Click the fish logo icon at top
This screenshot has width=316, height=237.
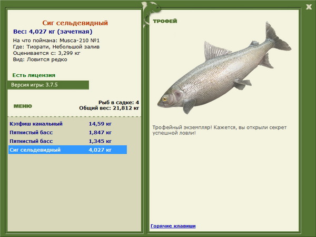pyautogui.click(x=150, y=14)
